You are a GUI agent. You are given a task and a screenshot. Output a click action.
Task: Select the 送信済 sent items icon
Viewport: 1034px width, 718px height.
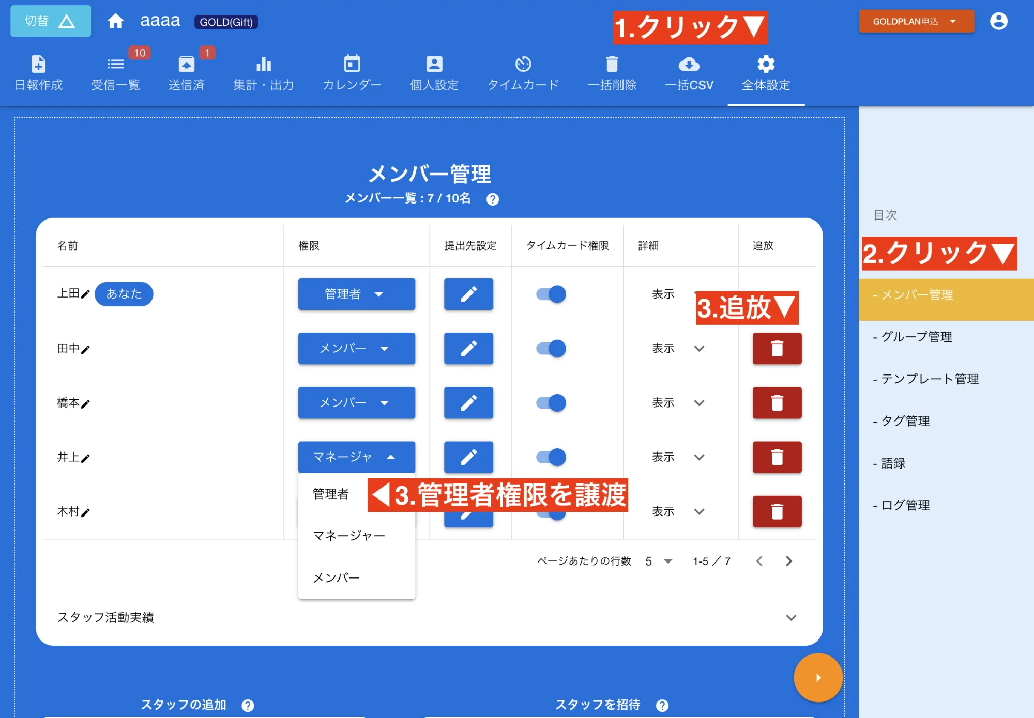(187, 72)
